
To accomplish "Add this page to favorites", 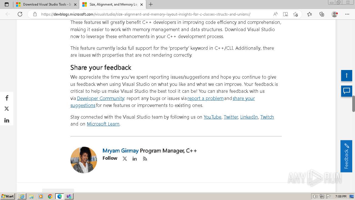I will point(295,14).
